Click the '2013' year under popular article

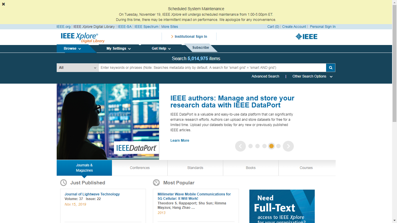coord(161,213)
